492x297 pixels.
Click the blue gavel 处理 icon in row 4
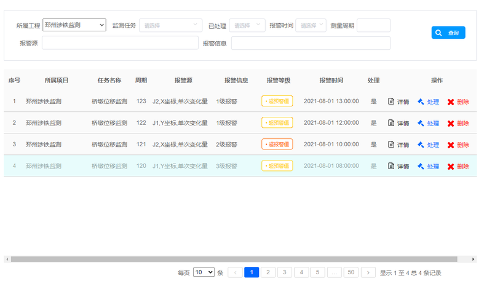point(421,166)
